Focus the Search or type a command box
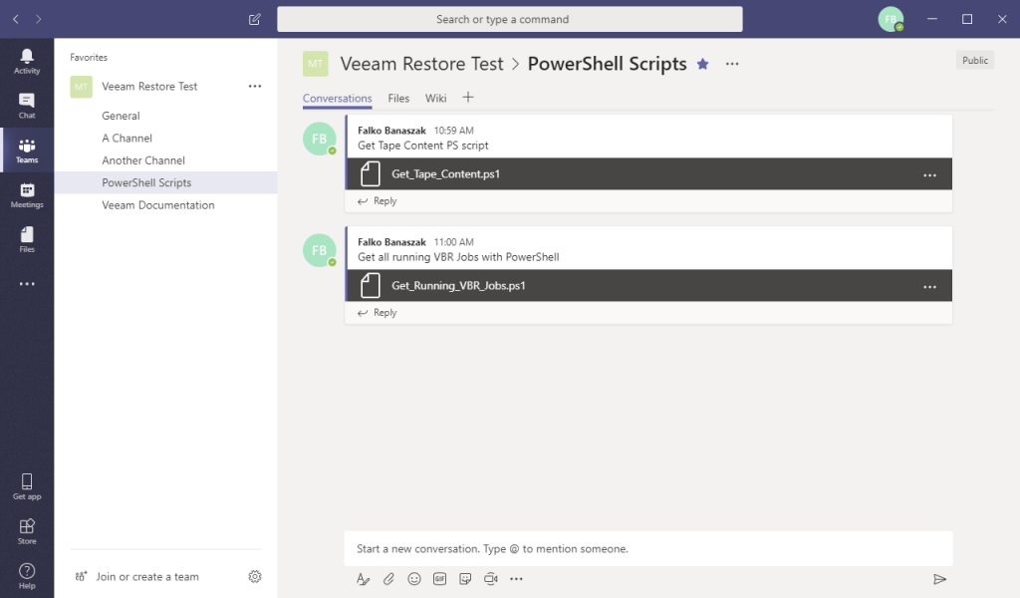The image size is (1020, 598). click(510, 19)
